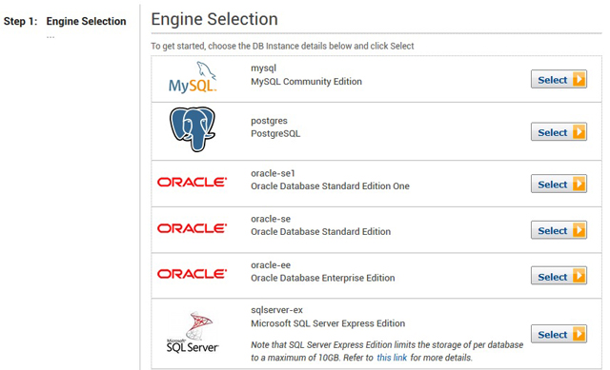This screenshot has height=370, width=610.
Task: Click 'Oracle Database Standard Edition One' text
Action: click(331, 186)
